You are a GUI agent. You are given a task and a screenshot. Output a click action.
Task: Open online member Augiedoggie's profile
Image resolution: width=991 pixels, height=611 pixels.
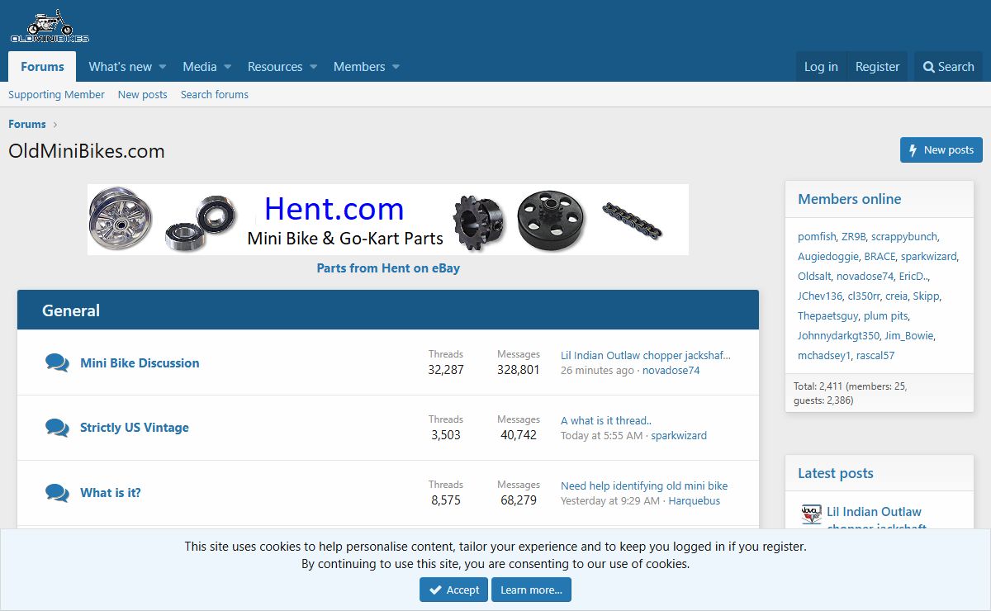828,257
